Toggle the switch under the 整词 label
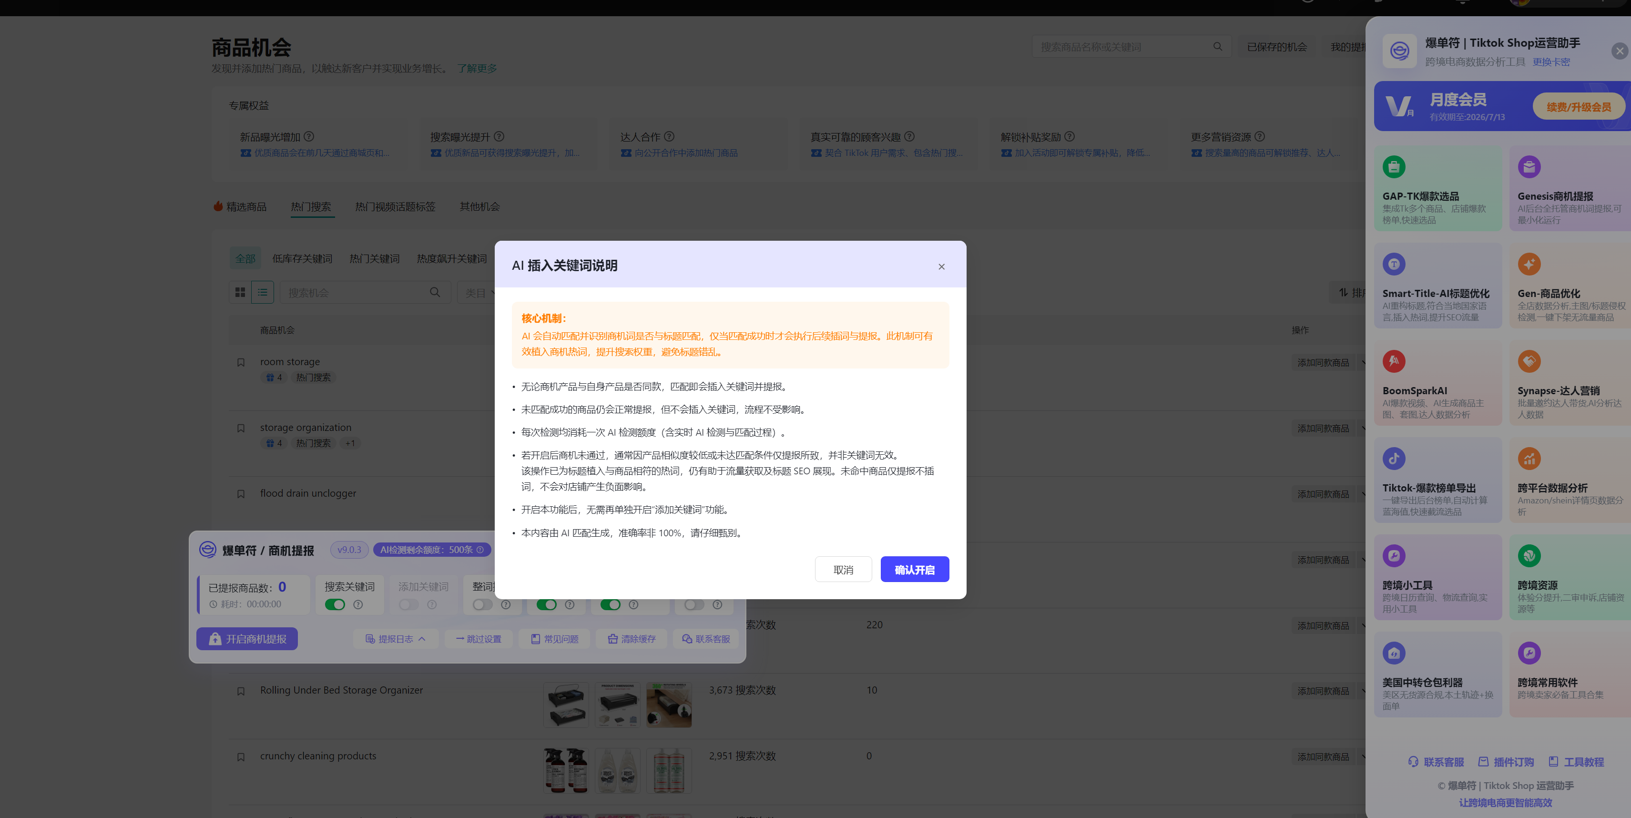 pos(482,604)
